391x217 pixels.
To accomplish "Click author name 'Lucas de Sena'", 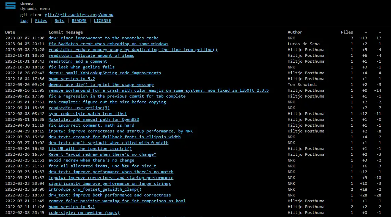I will click(x=303, y=44).
